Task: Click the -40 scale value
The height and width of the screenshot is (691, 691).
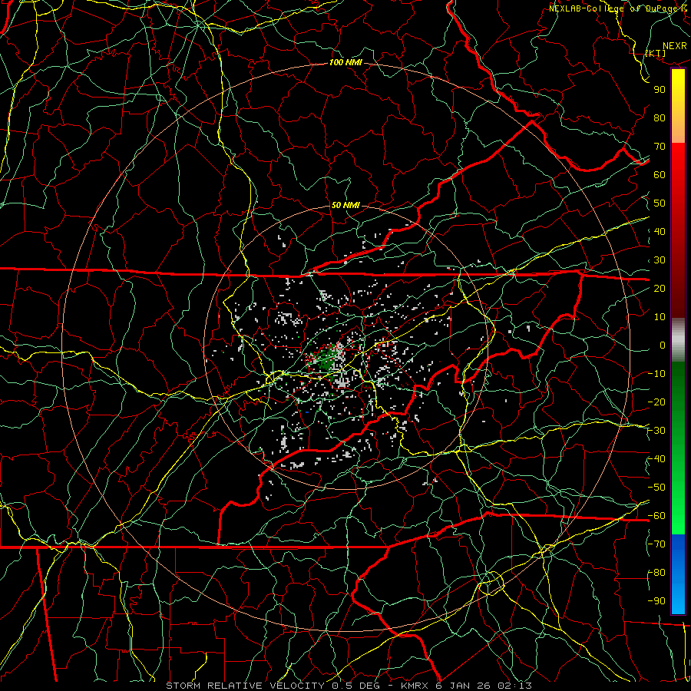Action: pos(656,459)
